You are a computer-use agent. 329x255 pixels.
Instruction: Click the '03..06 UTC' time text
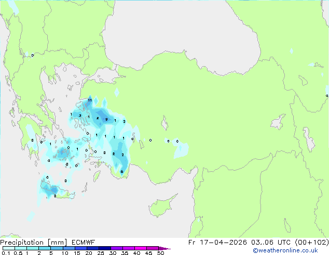tap(271, 243)
